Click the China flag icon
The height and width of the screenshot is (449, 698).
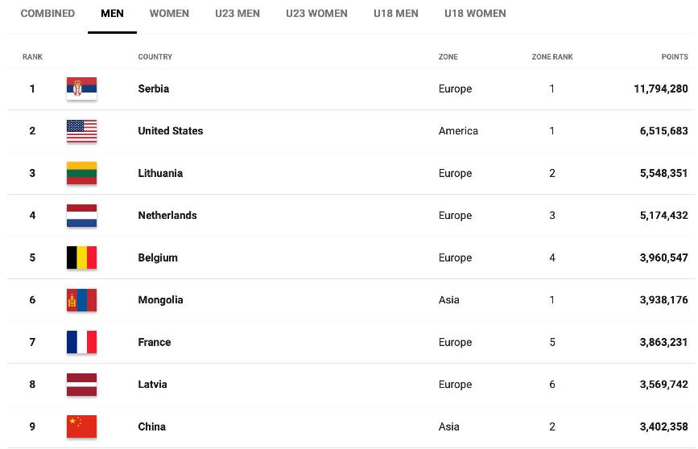[x=81, y=426]
